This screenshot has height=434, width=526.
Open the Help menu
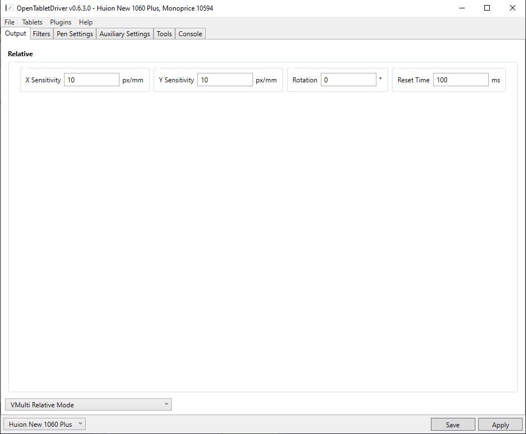pos(86,22)
